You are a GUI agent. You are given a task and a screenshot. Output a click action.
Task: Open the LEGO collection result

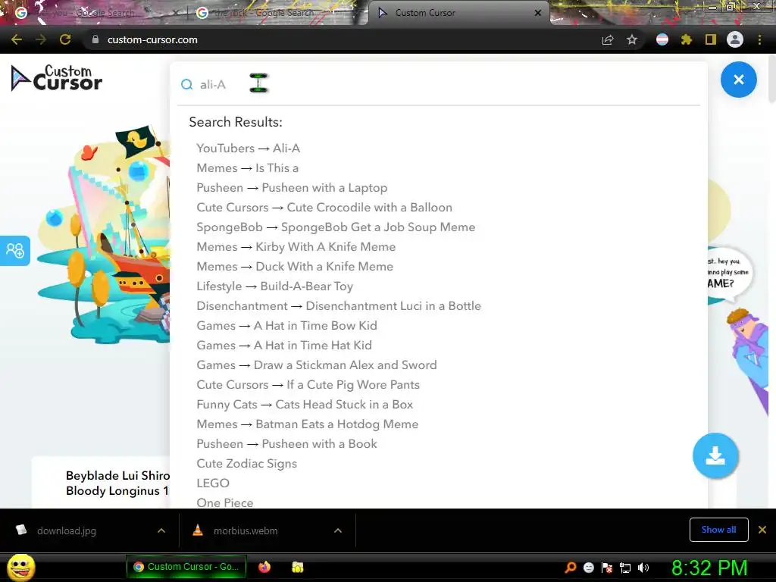[x=213, y=483]
